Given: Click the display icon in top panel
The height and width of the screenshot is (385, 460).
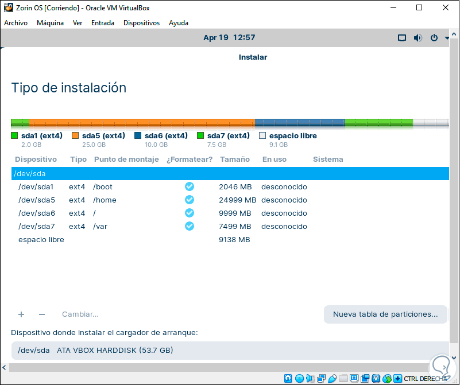Looking at the screenshot, I should click(402, 38).
